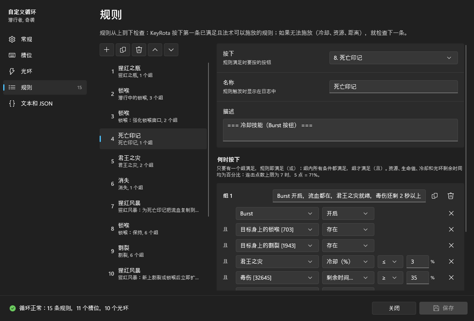The height and width of the screenshot is (321, 474).
Task: Select rule 7 猩红风暴
Action: 153,206
